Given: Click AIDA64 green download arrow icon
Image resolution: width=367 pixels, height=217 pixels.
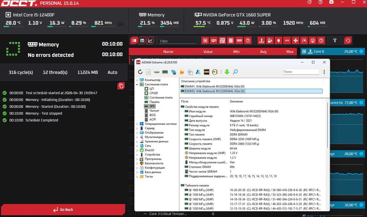Looking at the screenshot, I should (x=227, y=72).
